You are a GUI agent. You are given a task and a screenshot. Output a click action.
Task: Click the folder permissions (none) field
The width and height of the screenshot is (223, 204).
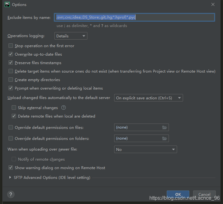tap(141, 138)
